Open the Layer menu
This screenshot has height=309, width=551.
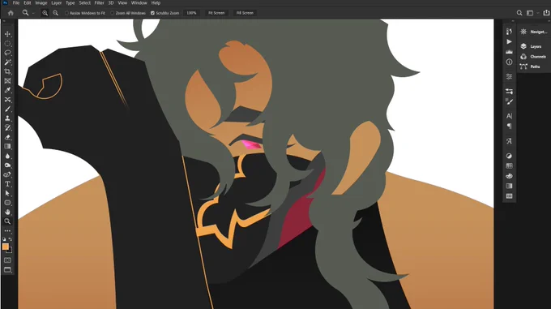click(57, 2)
